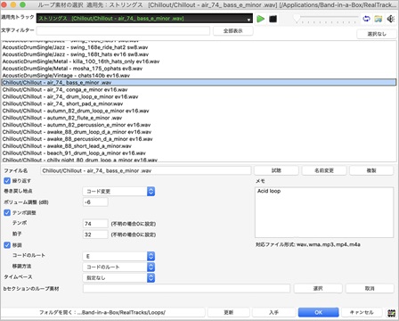This screenshot has height=321, width=399.
Task: Select awake_88_short_lead_a_minor.wav
Action: (199, 146)
